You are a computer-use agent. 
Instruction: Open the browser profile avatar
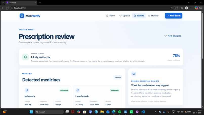[187, 8]
